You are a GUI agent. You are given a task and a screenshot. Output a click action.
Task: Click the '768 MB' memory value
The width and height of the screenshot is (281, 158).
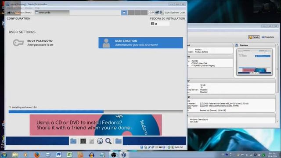(x=195, y=61)
